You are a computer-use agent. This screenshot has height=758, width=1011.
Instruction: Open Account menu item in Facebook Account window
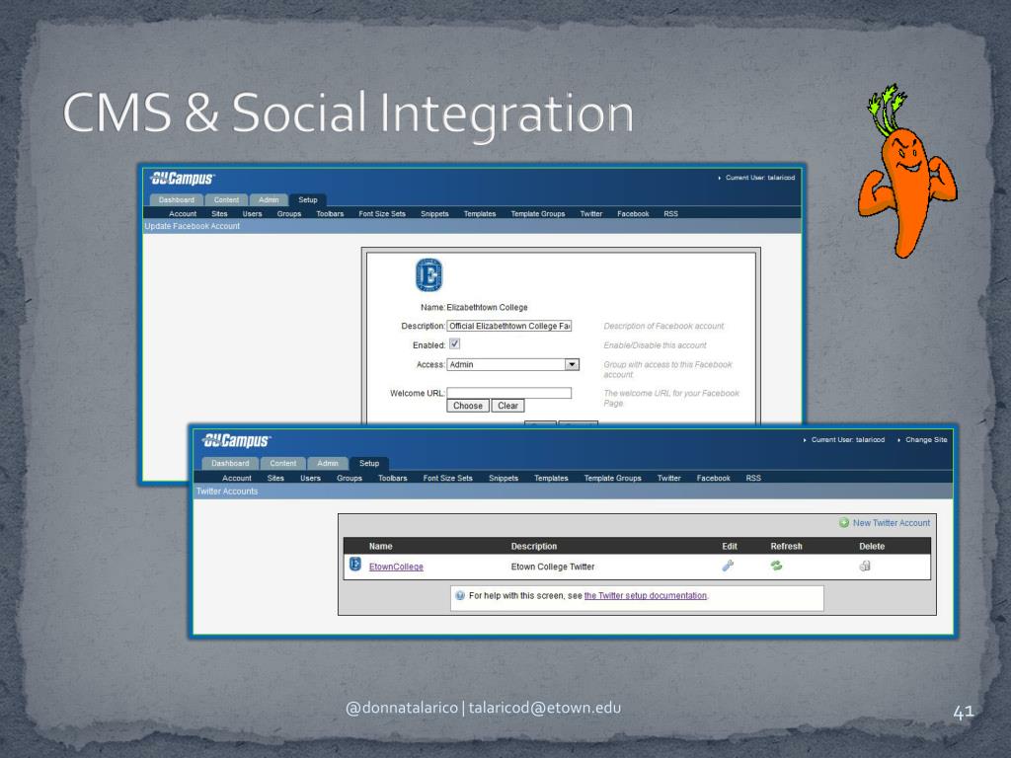tap(183, 214)
